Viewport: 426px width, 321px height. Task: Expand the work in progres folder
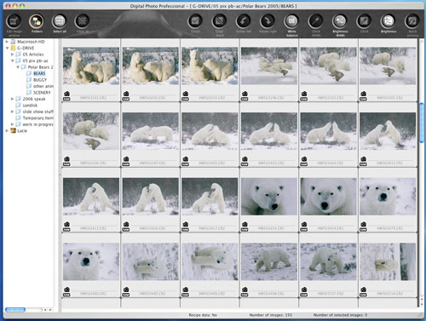pyautogui.click(x=12, y=124)
